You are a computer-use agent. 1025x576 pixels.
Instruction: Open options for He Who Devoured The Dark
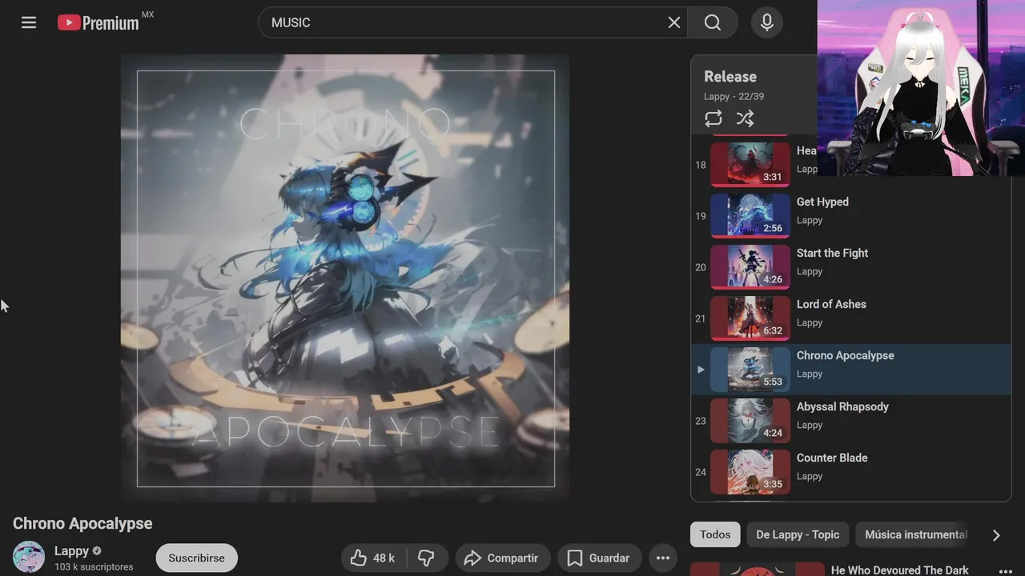point(1006,570)
